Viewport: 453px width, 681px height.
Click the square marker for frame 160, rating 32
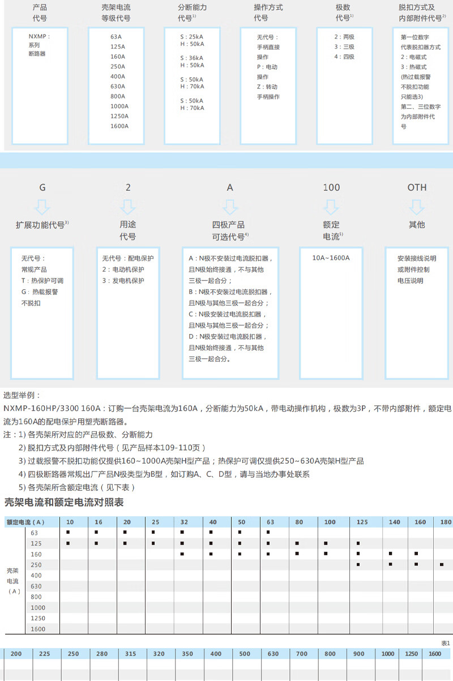[183, 554]
